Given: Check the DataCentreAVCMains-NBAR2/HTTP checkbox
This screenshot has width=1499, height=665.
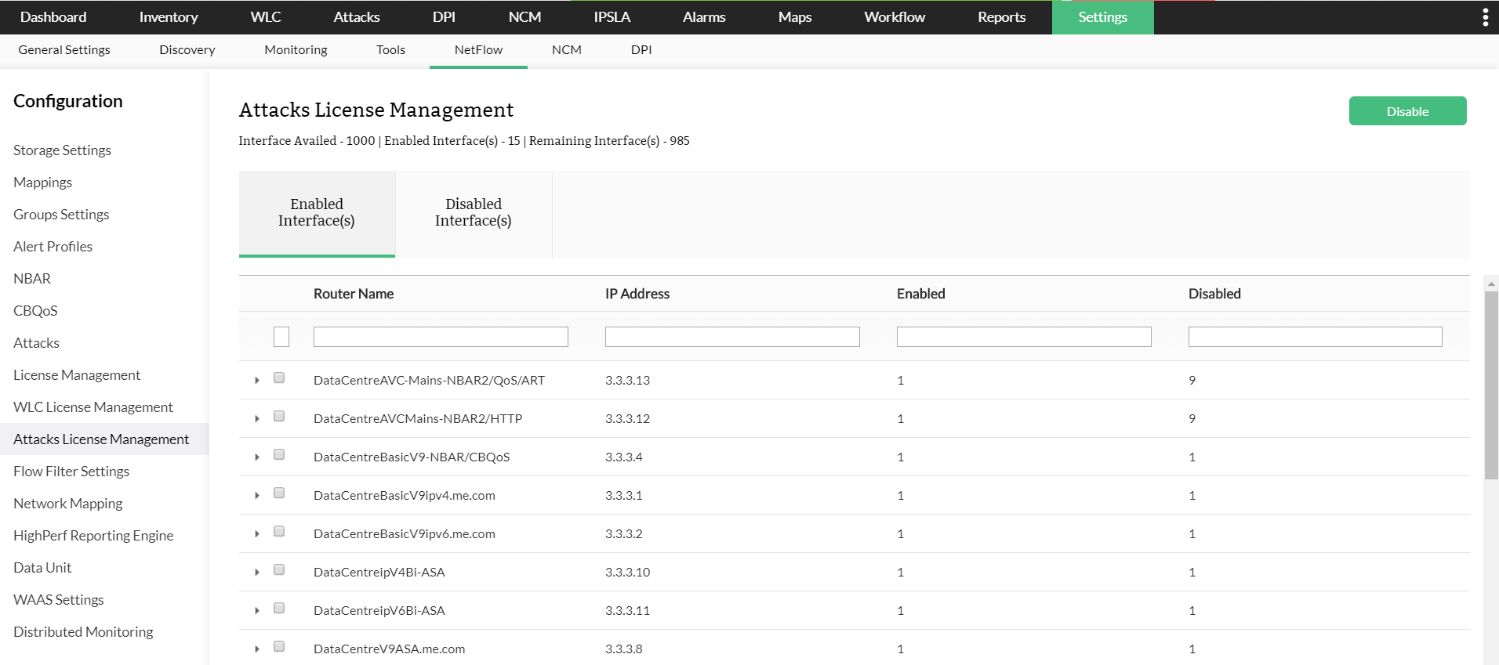Looking at the screenshot, I should pos(279,417).
